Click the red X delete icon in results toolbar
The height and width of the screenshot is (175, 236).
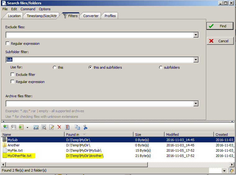click(x=59, y=127)
